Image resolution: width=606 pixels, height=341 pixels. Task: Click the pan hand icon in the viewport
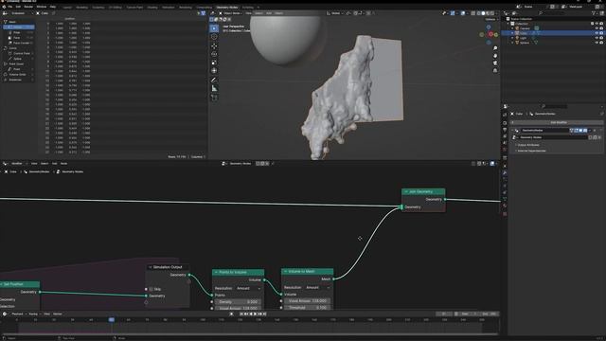[x=495, y=56]
